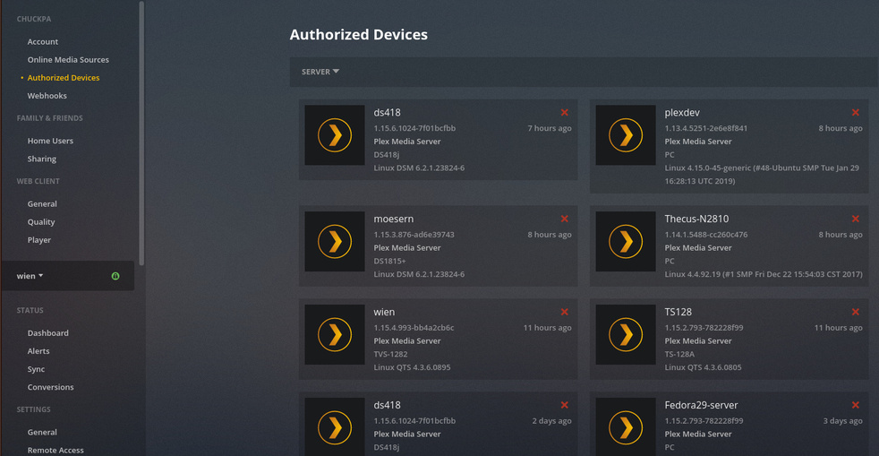
Task: Open Webhooks settings page
Action: point(47,96)
